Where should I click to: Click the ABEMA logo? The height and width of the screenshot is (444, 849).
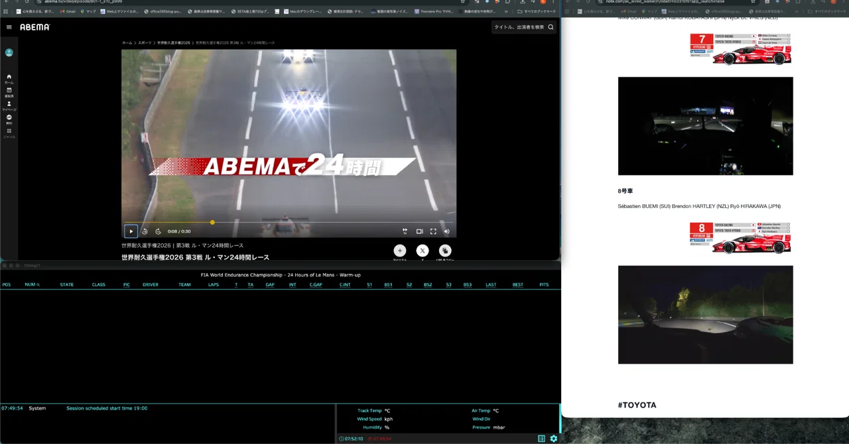pos(34,27)
